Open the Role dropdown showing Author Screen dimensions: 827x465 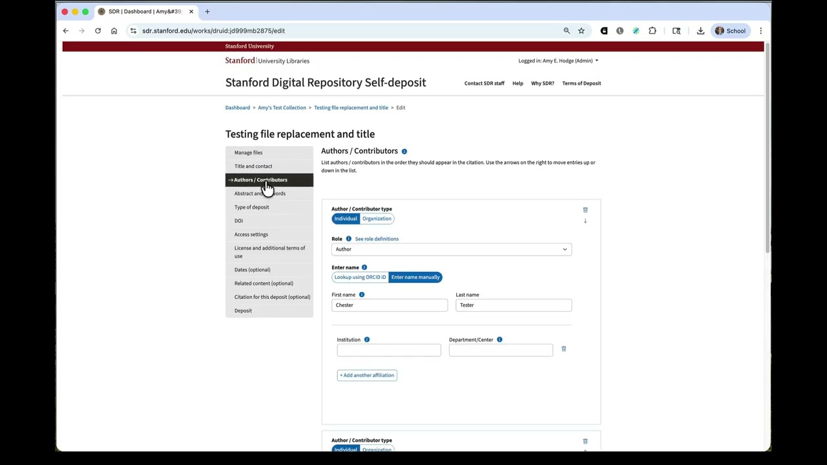point(452,249)
